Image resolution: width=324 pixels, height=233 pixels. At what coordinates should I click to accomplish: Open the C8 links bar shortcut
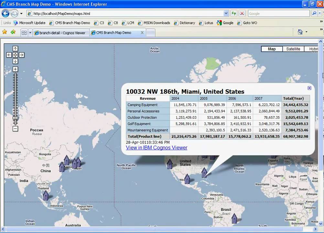tap(113, 23)
